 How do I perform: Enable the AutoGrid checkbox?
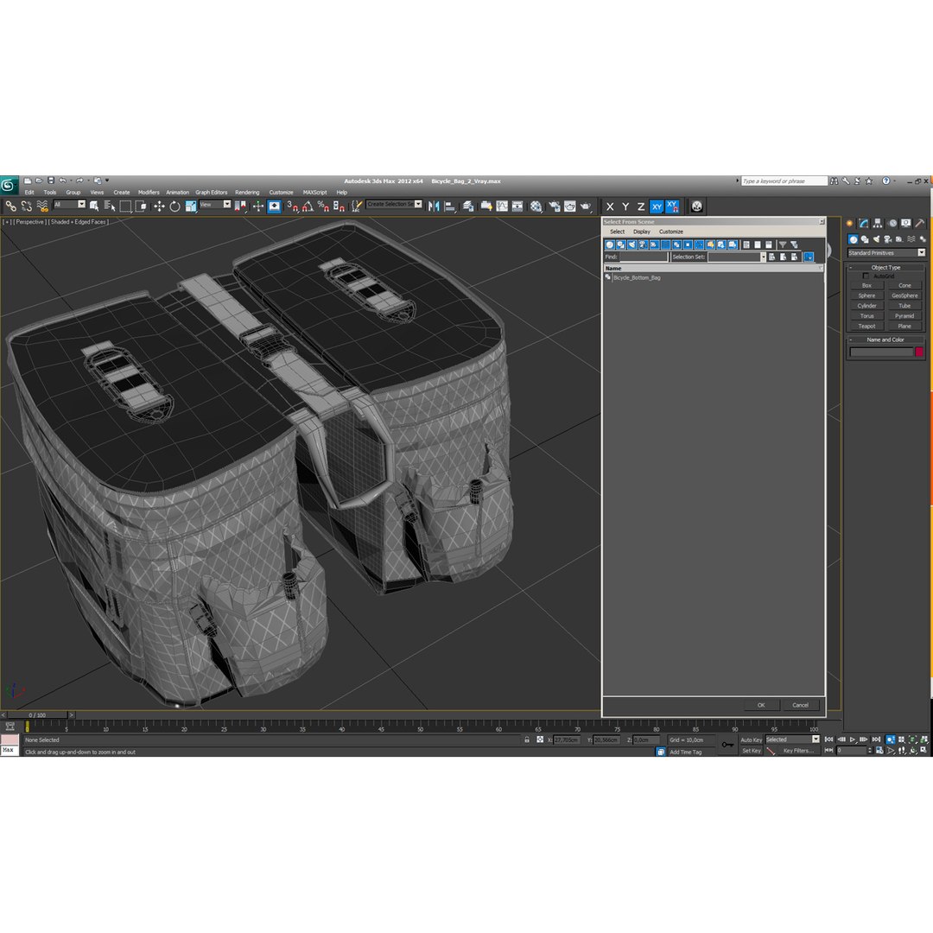(x=866, y=276)
